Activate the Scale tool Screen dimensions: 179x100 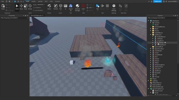pos(25,7)
